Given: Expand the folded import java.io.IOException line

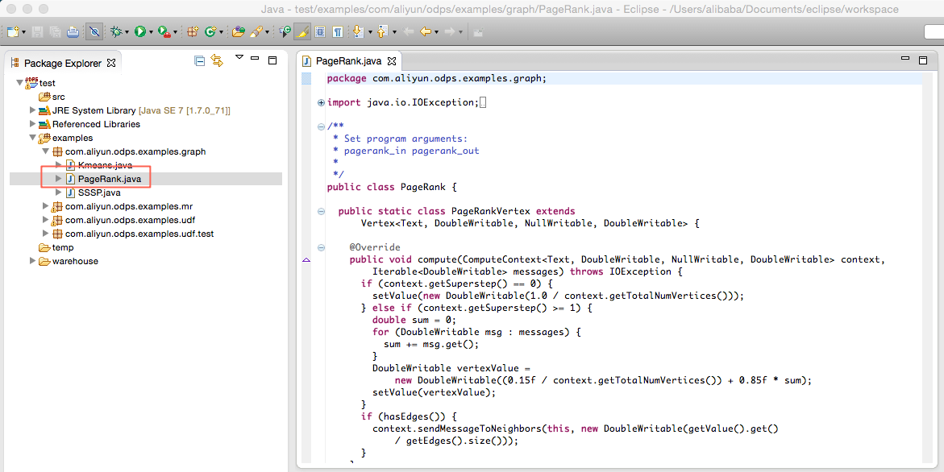Looking at the screenshot, I should (x=321, y=102).
